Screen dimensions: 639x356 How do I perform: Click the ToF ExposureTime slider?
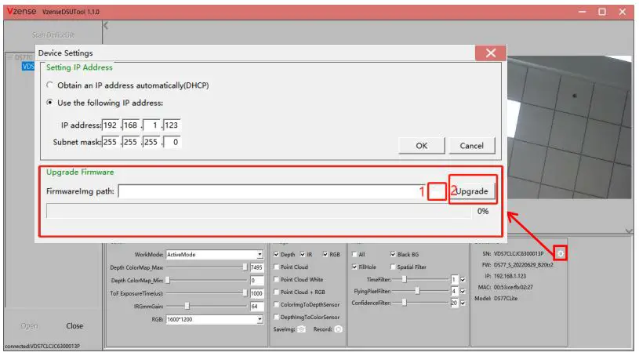(x=207, y=293)
